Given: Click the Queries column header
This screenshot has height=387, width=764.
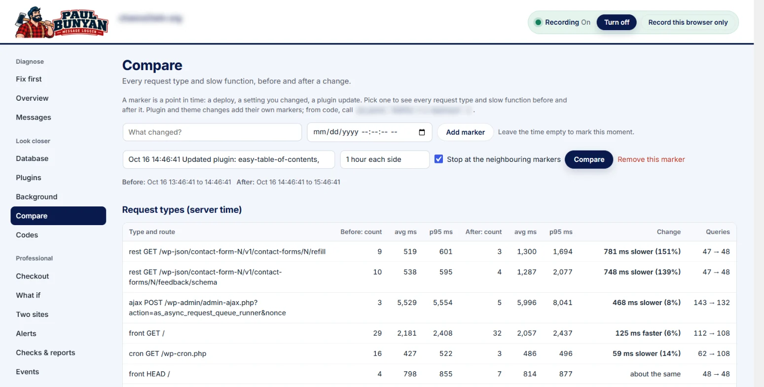Looking at the screenshot, I should click(x=718, y=232).
